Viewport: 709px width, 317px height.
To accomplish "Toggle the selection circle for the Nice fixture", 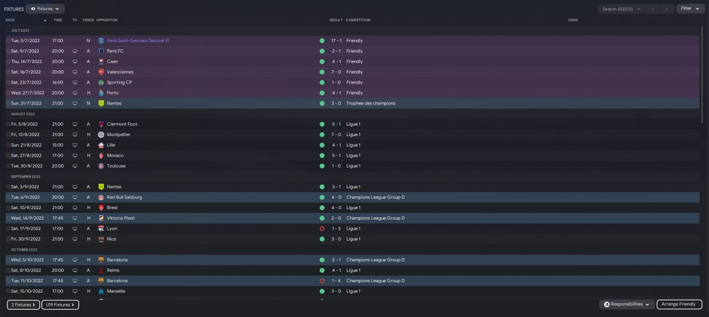I will click(8, 239).
